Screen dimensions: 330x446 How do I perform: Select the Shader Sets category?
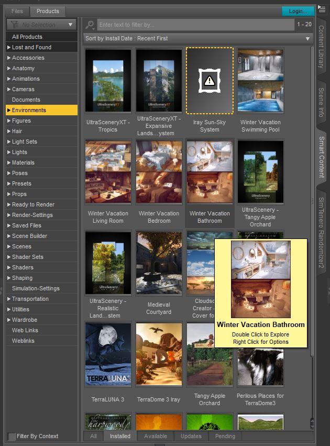point(41,257)
